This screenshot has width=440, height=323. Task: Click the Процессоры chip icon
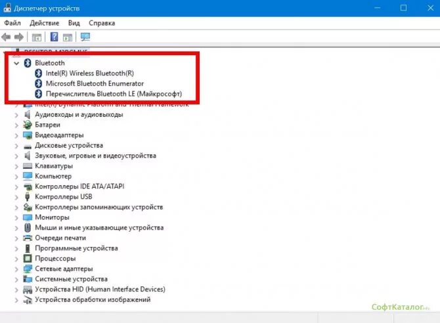pos(28,259)
